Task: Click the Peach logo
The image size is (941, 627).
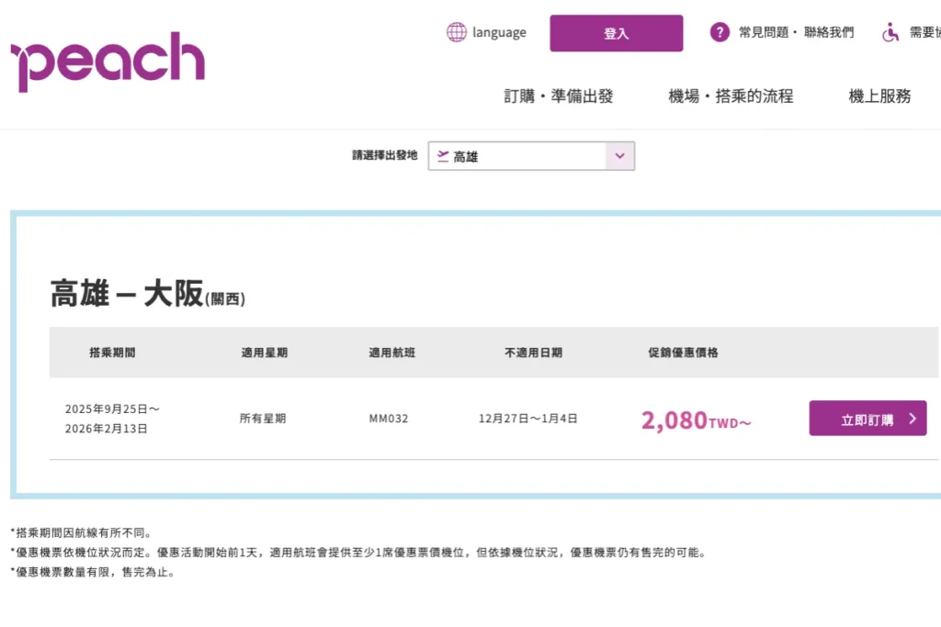Action: click(108, 62)
